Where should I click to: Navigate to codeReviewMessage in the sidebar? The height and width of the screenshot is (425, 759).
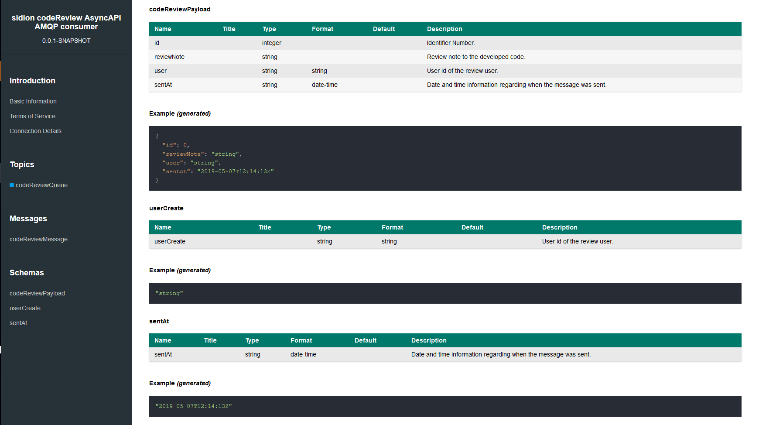point(38,239)
